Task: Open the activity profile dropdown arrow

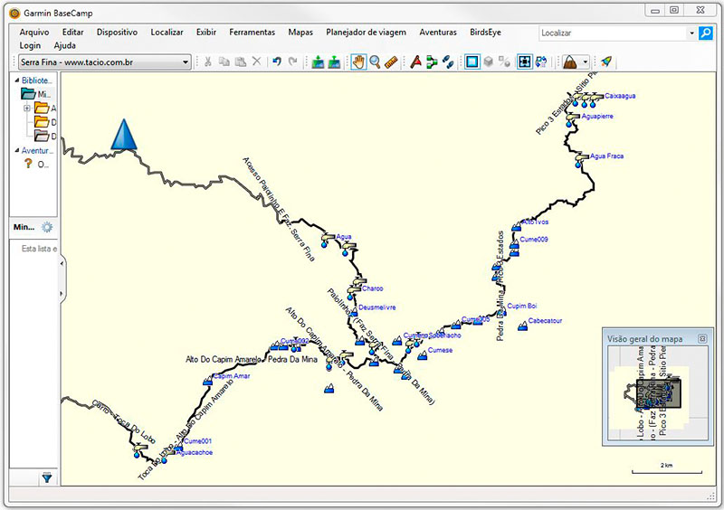Action: [x=586, y=61]
